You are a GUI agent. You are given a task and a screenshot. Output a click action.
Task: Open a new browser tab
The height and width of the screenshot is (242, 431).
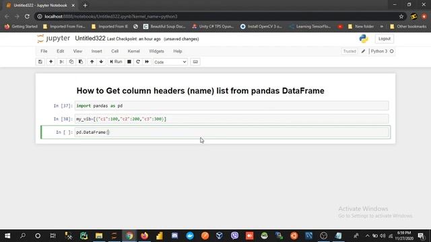point(85,5)
